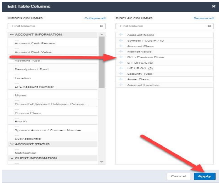Viewport: 221px width, 185px height.
Task: Select Account Class display column
Action: tap(165, 46)
